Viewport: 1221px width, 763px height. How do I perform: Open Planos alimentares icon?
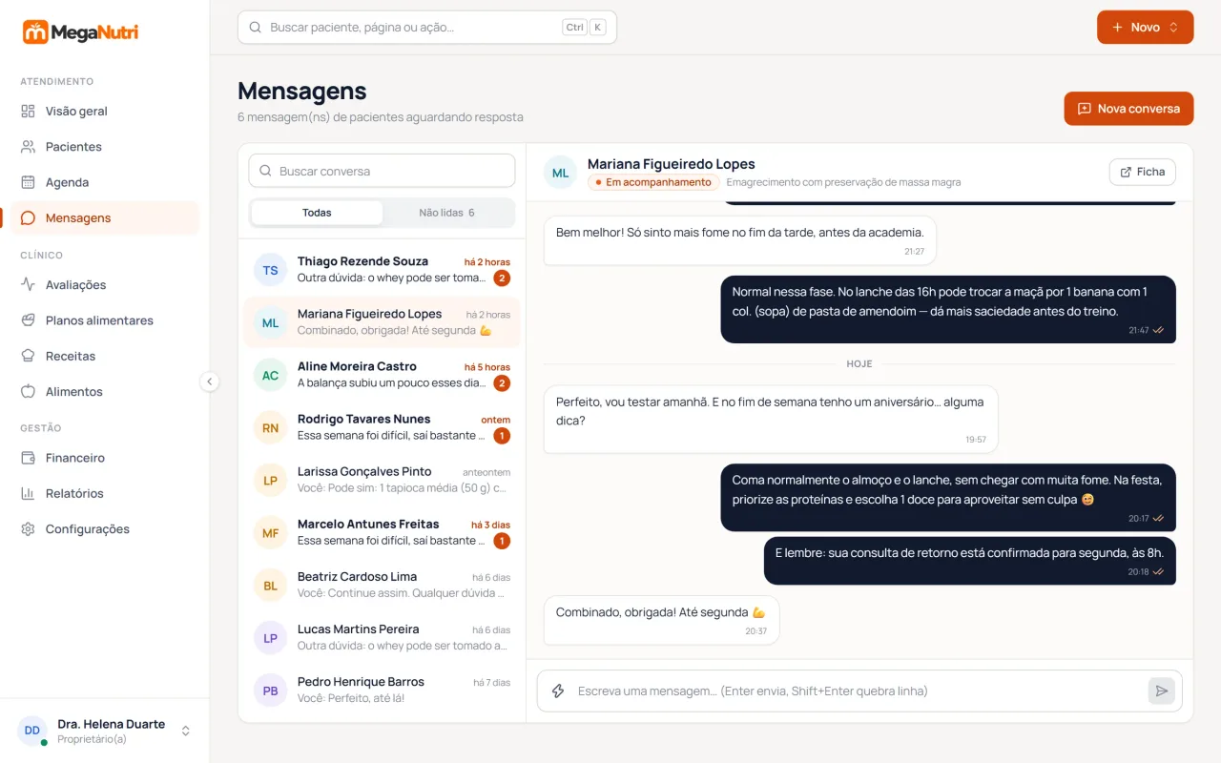(x=28, y=320)
